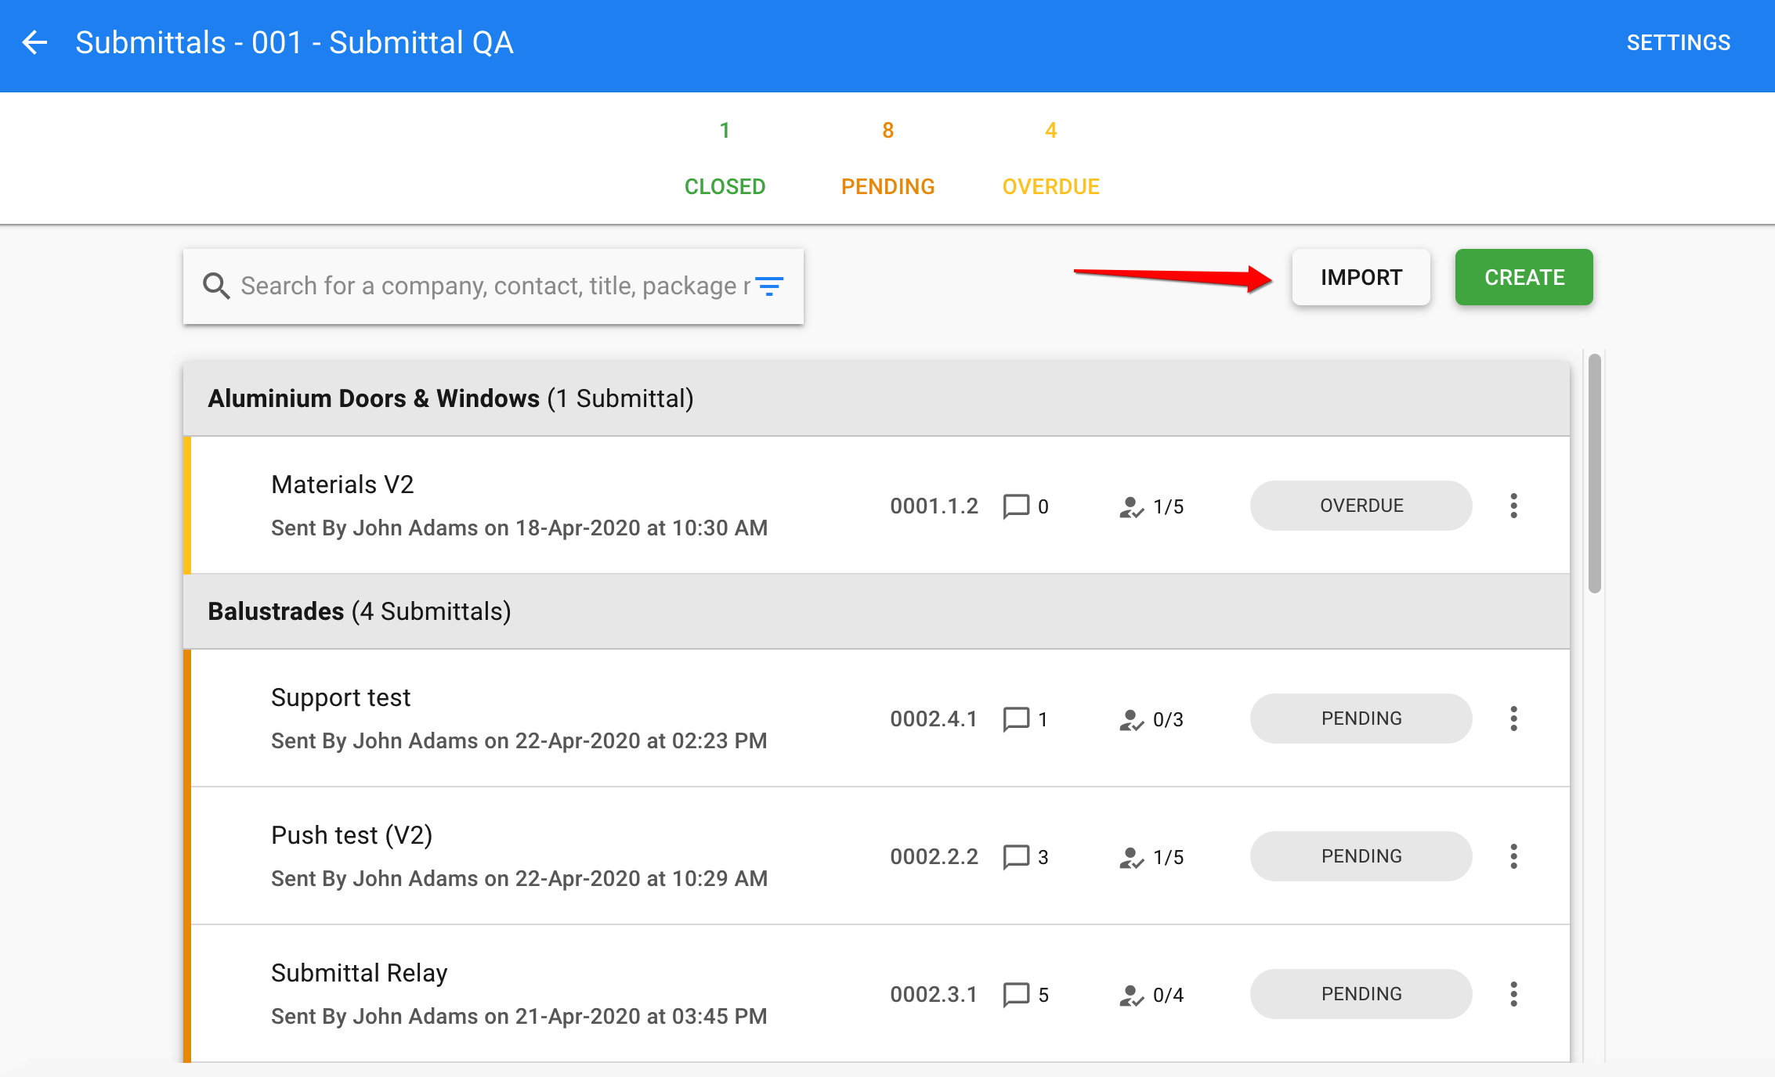
Task: Click sent date 21-Apr-2020 at 03:45 PM
Action: 641,1017
